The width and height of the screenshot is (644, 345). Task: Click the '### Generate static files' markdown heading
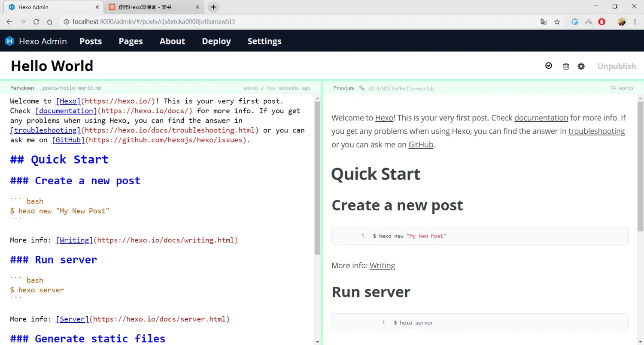(x=88, y=339)
